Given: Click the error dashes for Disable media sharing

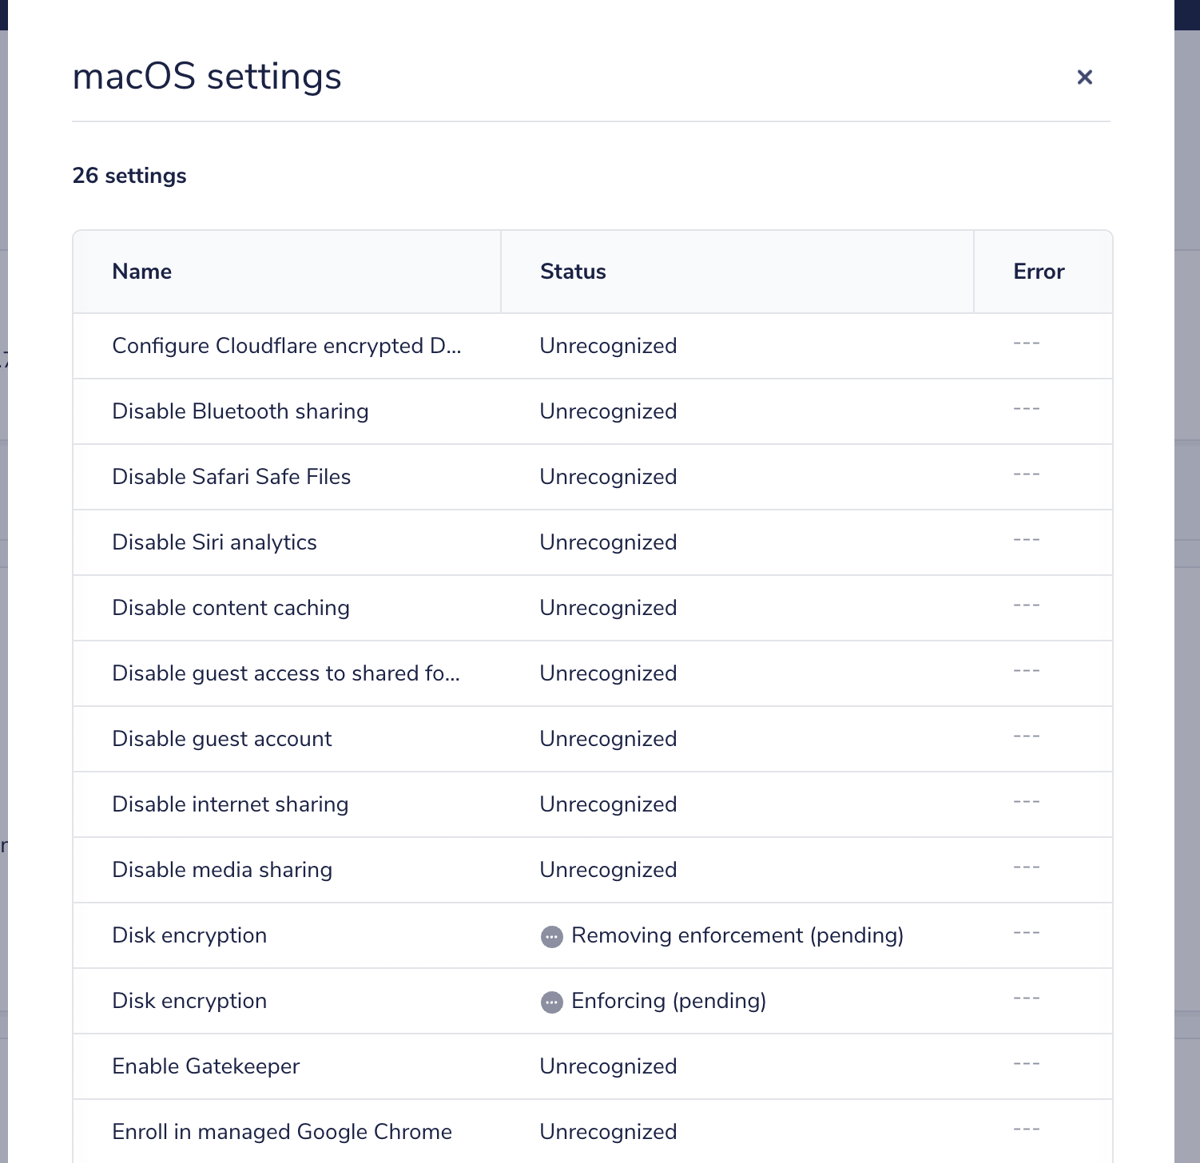Looking at the screenshot, I should (x=1025, y=867).
